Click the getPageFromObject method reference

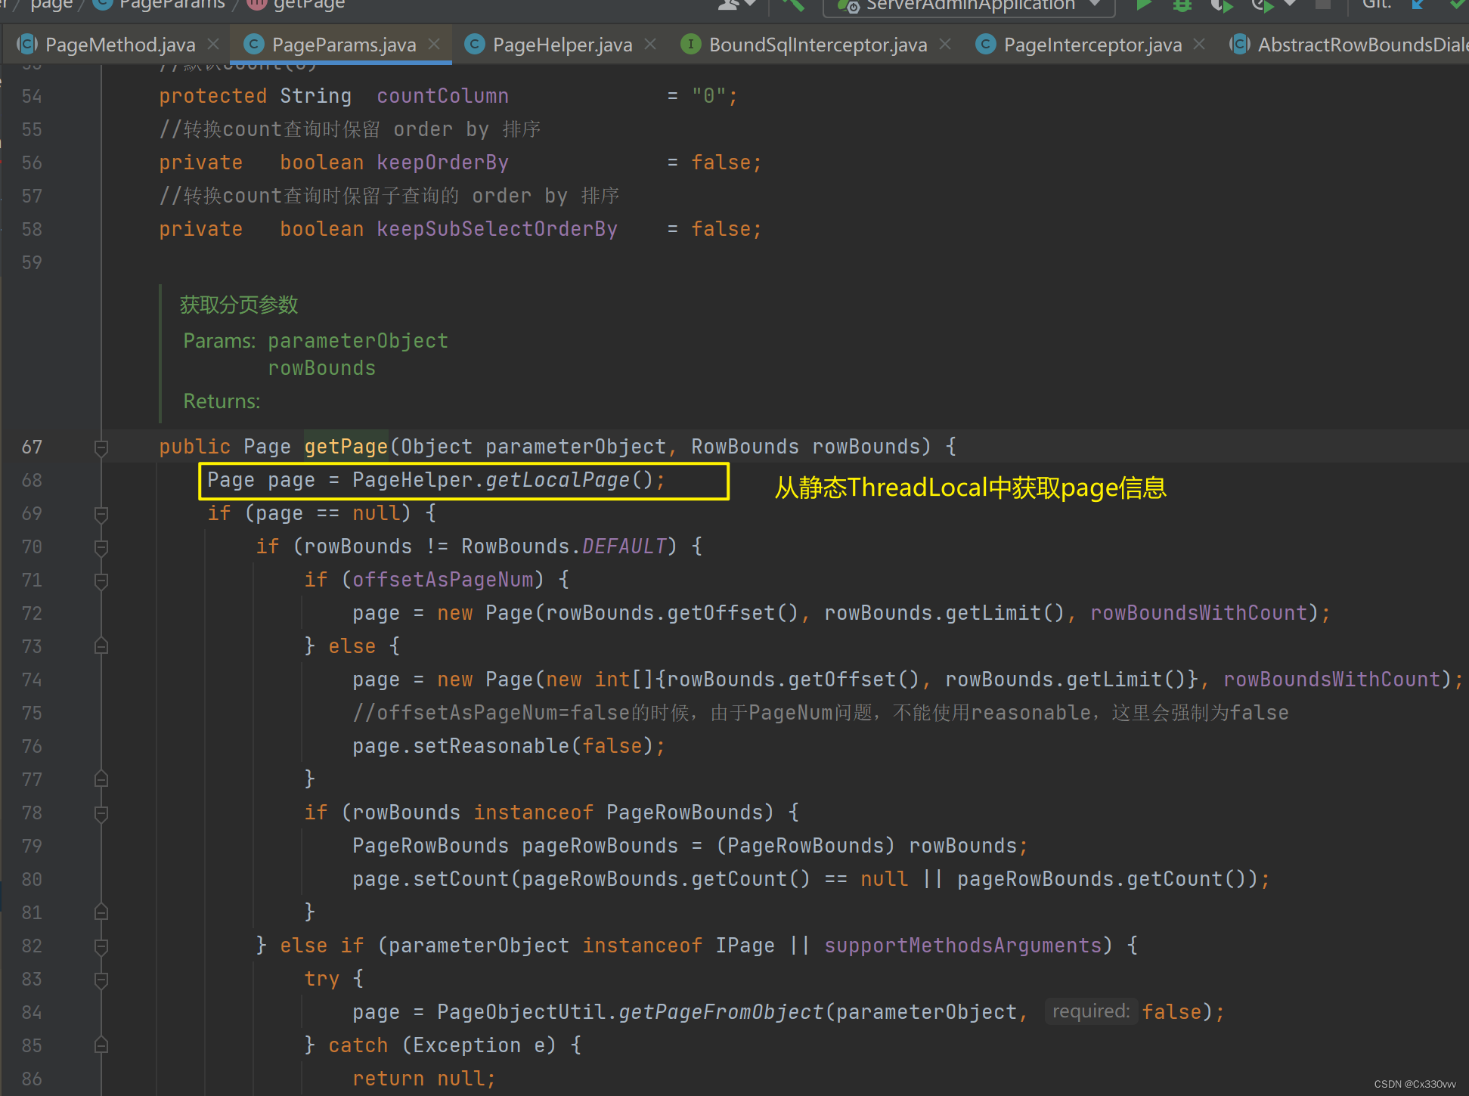tap(721, 1013)
